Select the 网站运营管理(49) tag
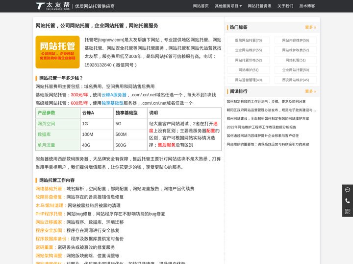This screenshot has height=264, width=353. [x=249, y=80]
